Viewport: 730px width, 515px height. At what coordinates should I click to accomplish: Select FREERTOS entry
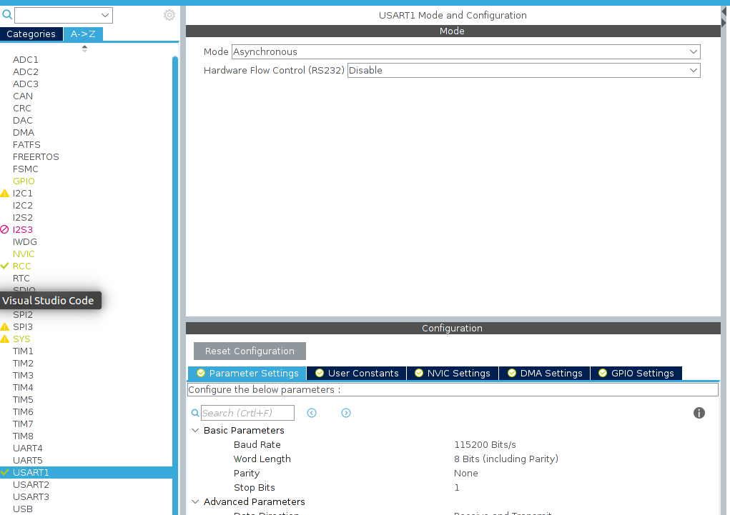36,156
